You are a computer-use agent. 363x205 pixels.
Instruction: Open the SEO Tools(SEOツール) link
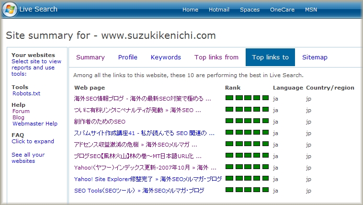coord(139,191)
